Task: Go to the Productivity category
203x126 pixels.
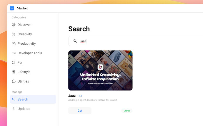Action: point(26,43)
